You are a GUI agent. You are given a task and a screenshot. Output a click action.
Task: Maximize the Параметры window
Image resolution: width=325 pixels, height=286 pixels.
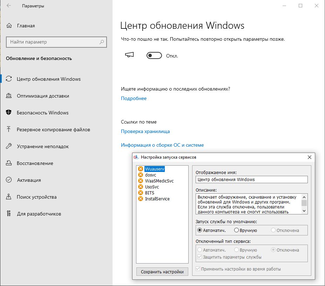pyautogui.click(x=300, y=6)
